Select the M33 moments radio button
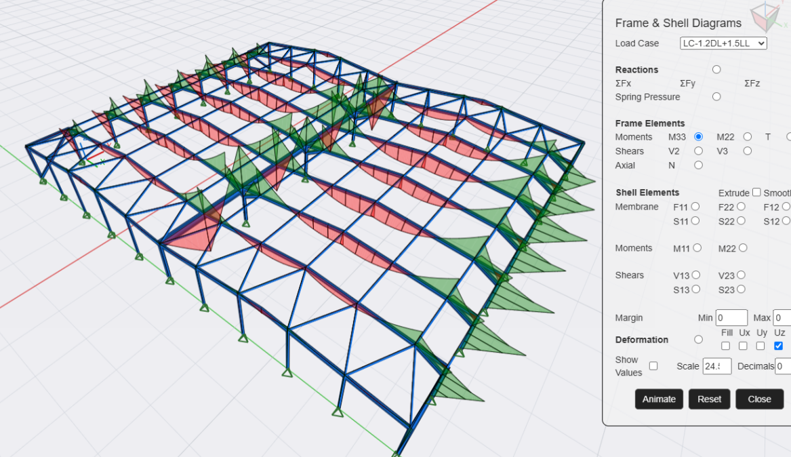 point(698,137)
